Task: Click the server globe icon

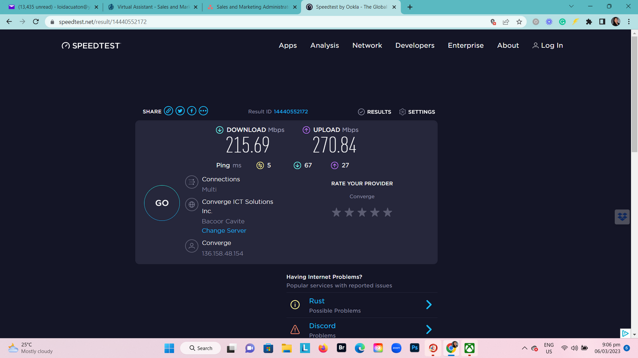Action: coord(192,205)
